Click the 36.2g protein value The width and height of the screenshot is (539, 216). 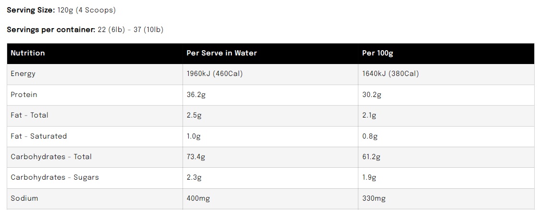(196, 95)
